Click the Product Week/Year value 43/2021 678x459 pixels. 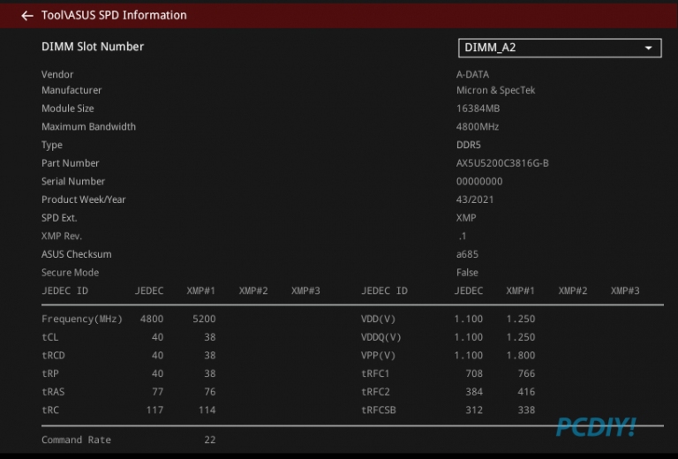point(475,199)
